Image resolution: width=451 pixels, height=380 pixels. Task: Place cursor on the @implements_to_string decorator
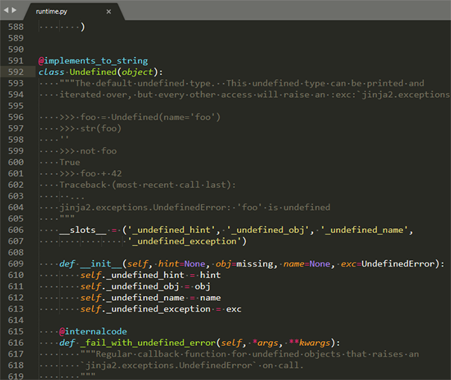(93, 61)
